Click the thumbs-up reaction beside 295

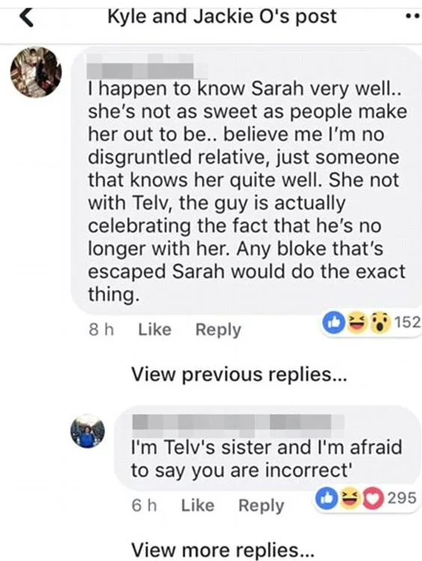[x=326, y=499]
